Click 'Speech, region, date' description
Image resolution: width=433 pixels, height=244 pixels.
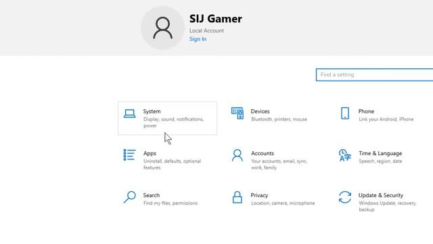pyautogui.click(x=380, y=161)
